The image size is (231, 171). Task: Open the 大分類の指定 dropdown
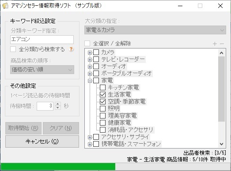[155, 30]
